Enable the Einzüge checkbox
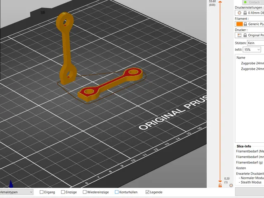This screenshot has width=264, height=198. [63, 192]
